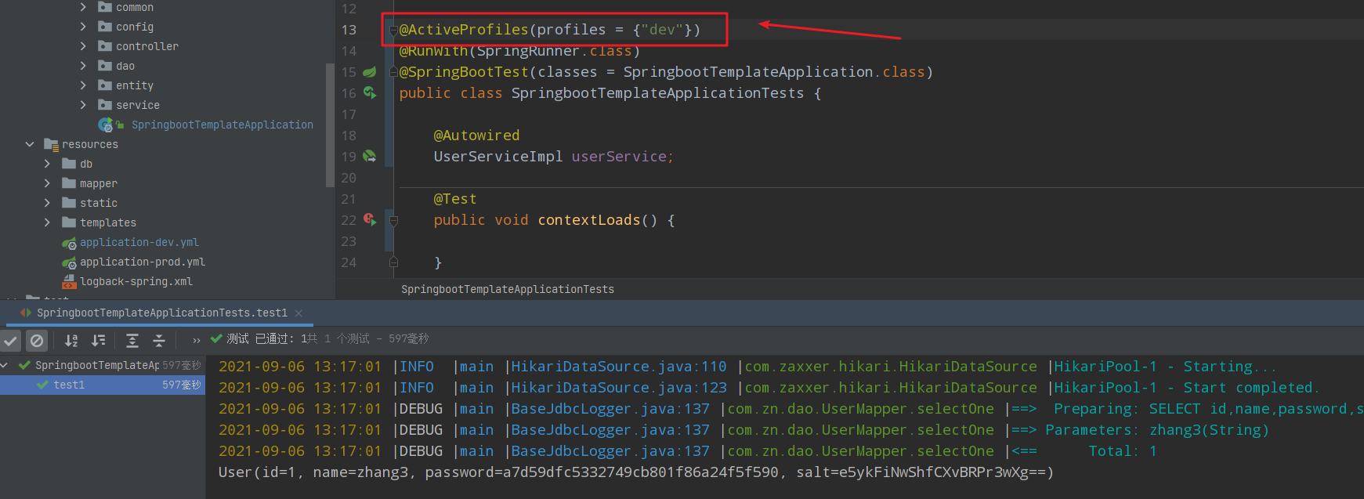Fold the contextLoads method using its fold marker
Screen dimensions: 1364x499
(393, 221)
